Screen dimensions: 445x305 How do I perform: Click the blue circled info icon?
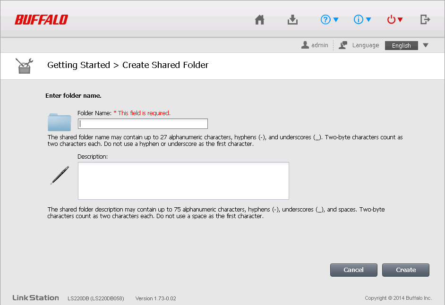(358, 20)
